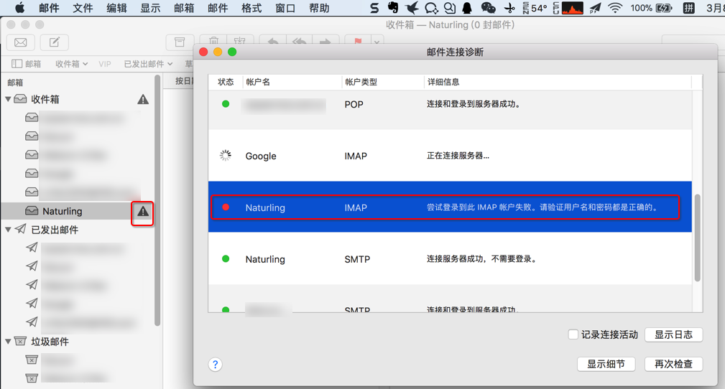Collapse the 收件箱 section triangle in sidebar
The height and width of the screenshot is (389, 725).
(x=8, y=99)
